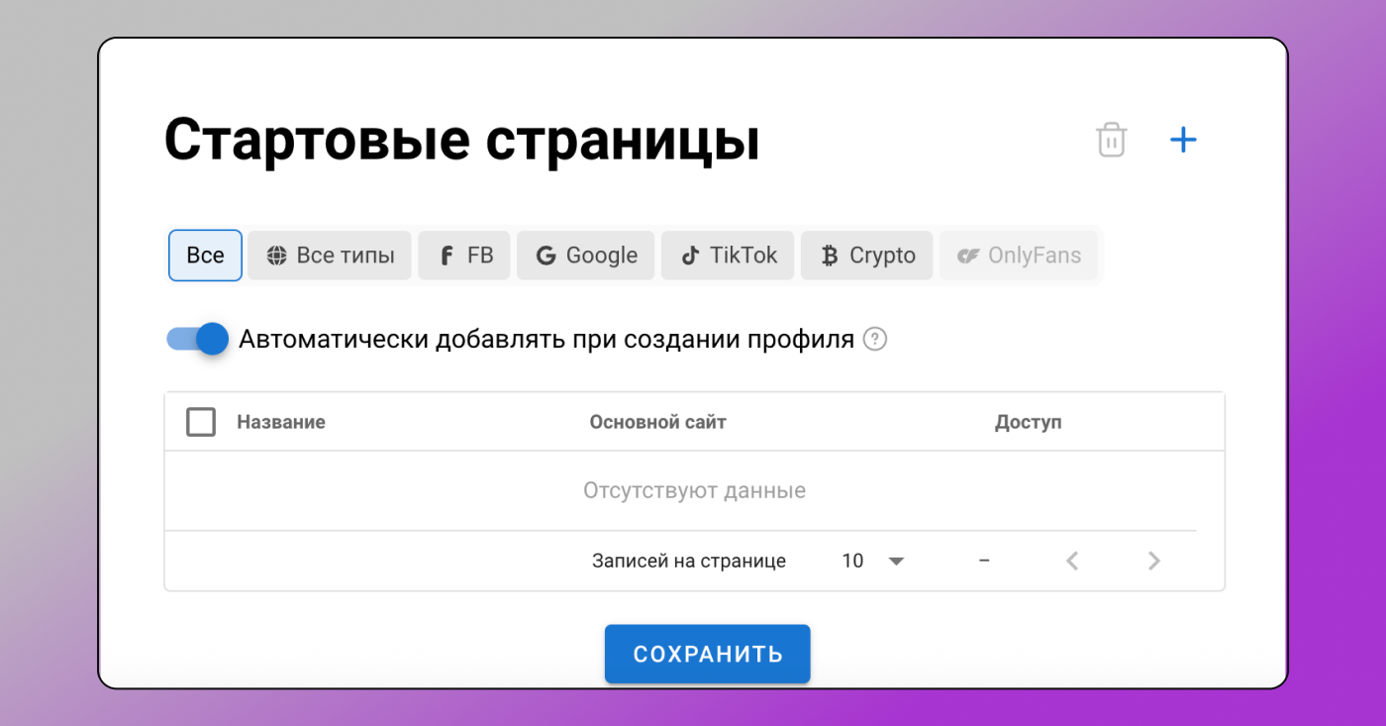Open the trash delete icon
1386x726 pixels.
tap(1111, 140)
